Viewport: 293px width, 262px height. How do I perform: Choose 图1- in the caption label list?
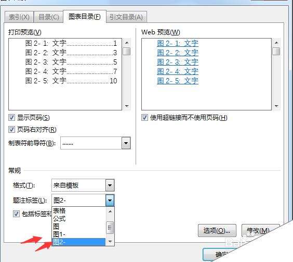78,234
